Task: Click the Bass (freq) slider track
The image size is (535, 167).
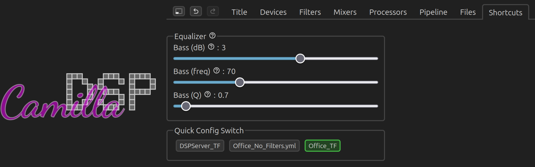Action: point(276,82)
